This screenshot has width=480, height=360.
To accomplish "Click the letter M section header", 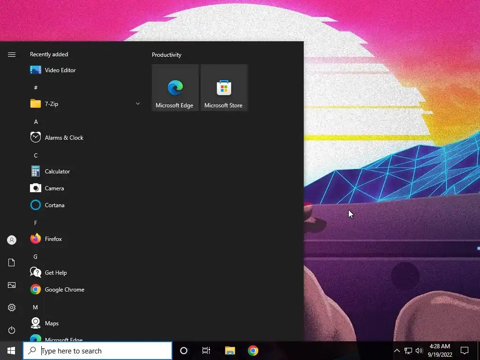I will (x=36, y=307).
